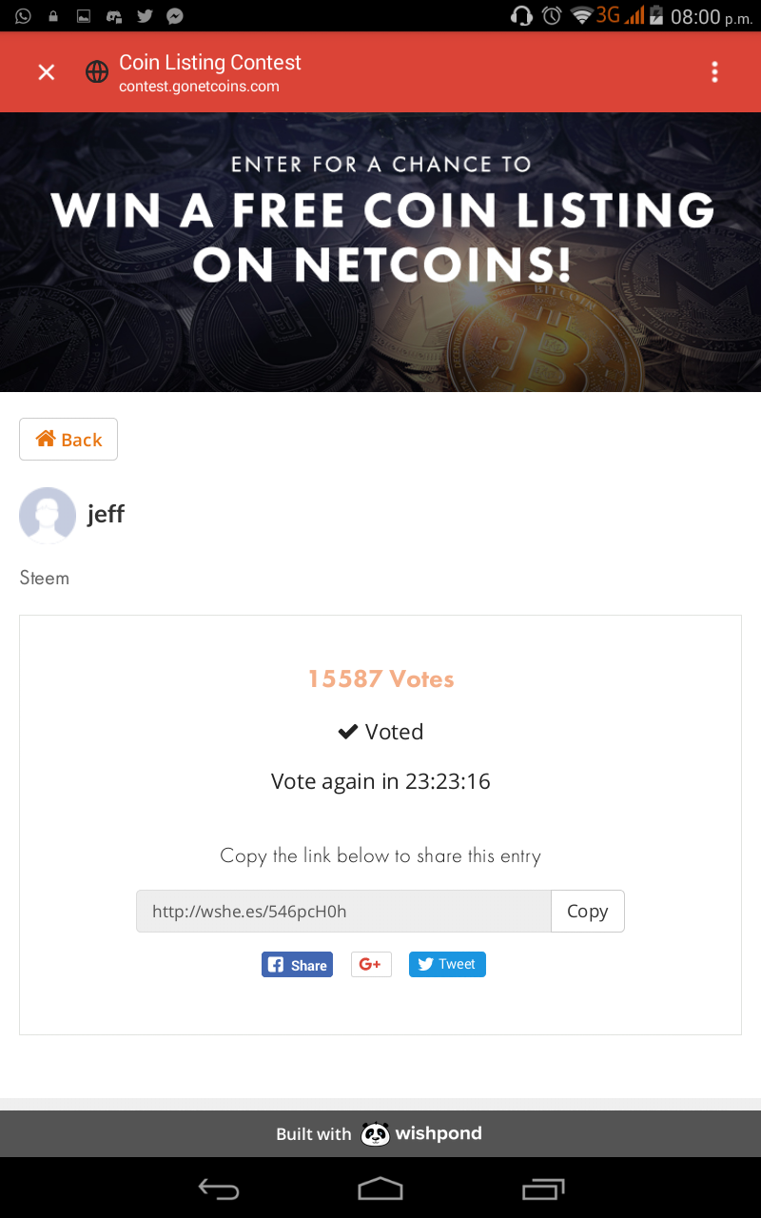
Task: Open the Wishpond panda logo link
Action: tap(420, 1133)
